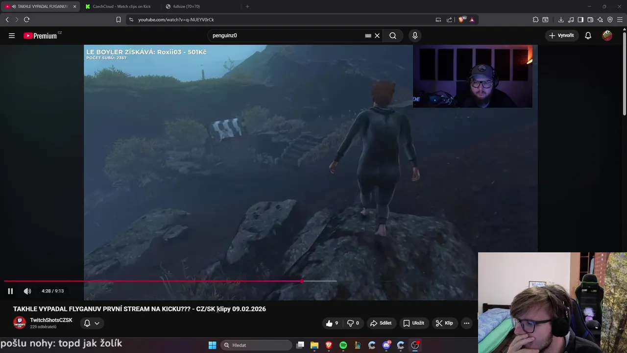Expand subscription notification dropdown
Viewport: 627px width, 353px height.
(92, 323)
